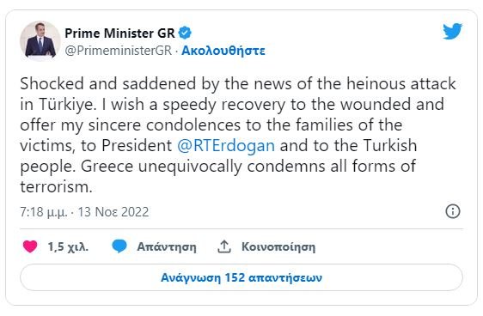Click the word terrorism in tweet
This screenshot has height=316, width=483.
click(x=54, y=187)
